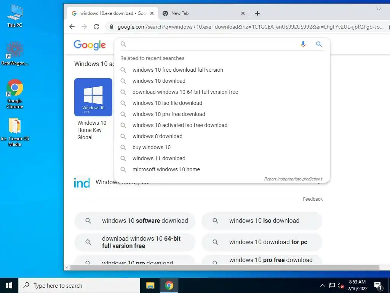The width and height of the screenshot is (390, 293).
Task: Click the Chrome taskbar icon
Action: tap(169, 285)
